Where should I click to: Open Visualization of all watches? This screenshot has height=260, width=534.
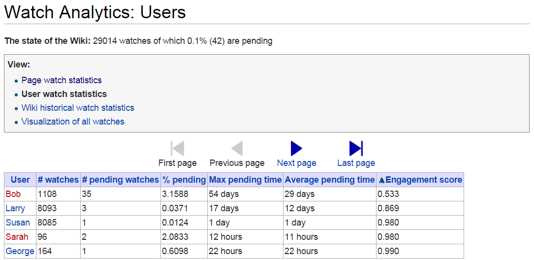pyautogui.click(x=73, y=122)
